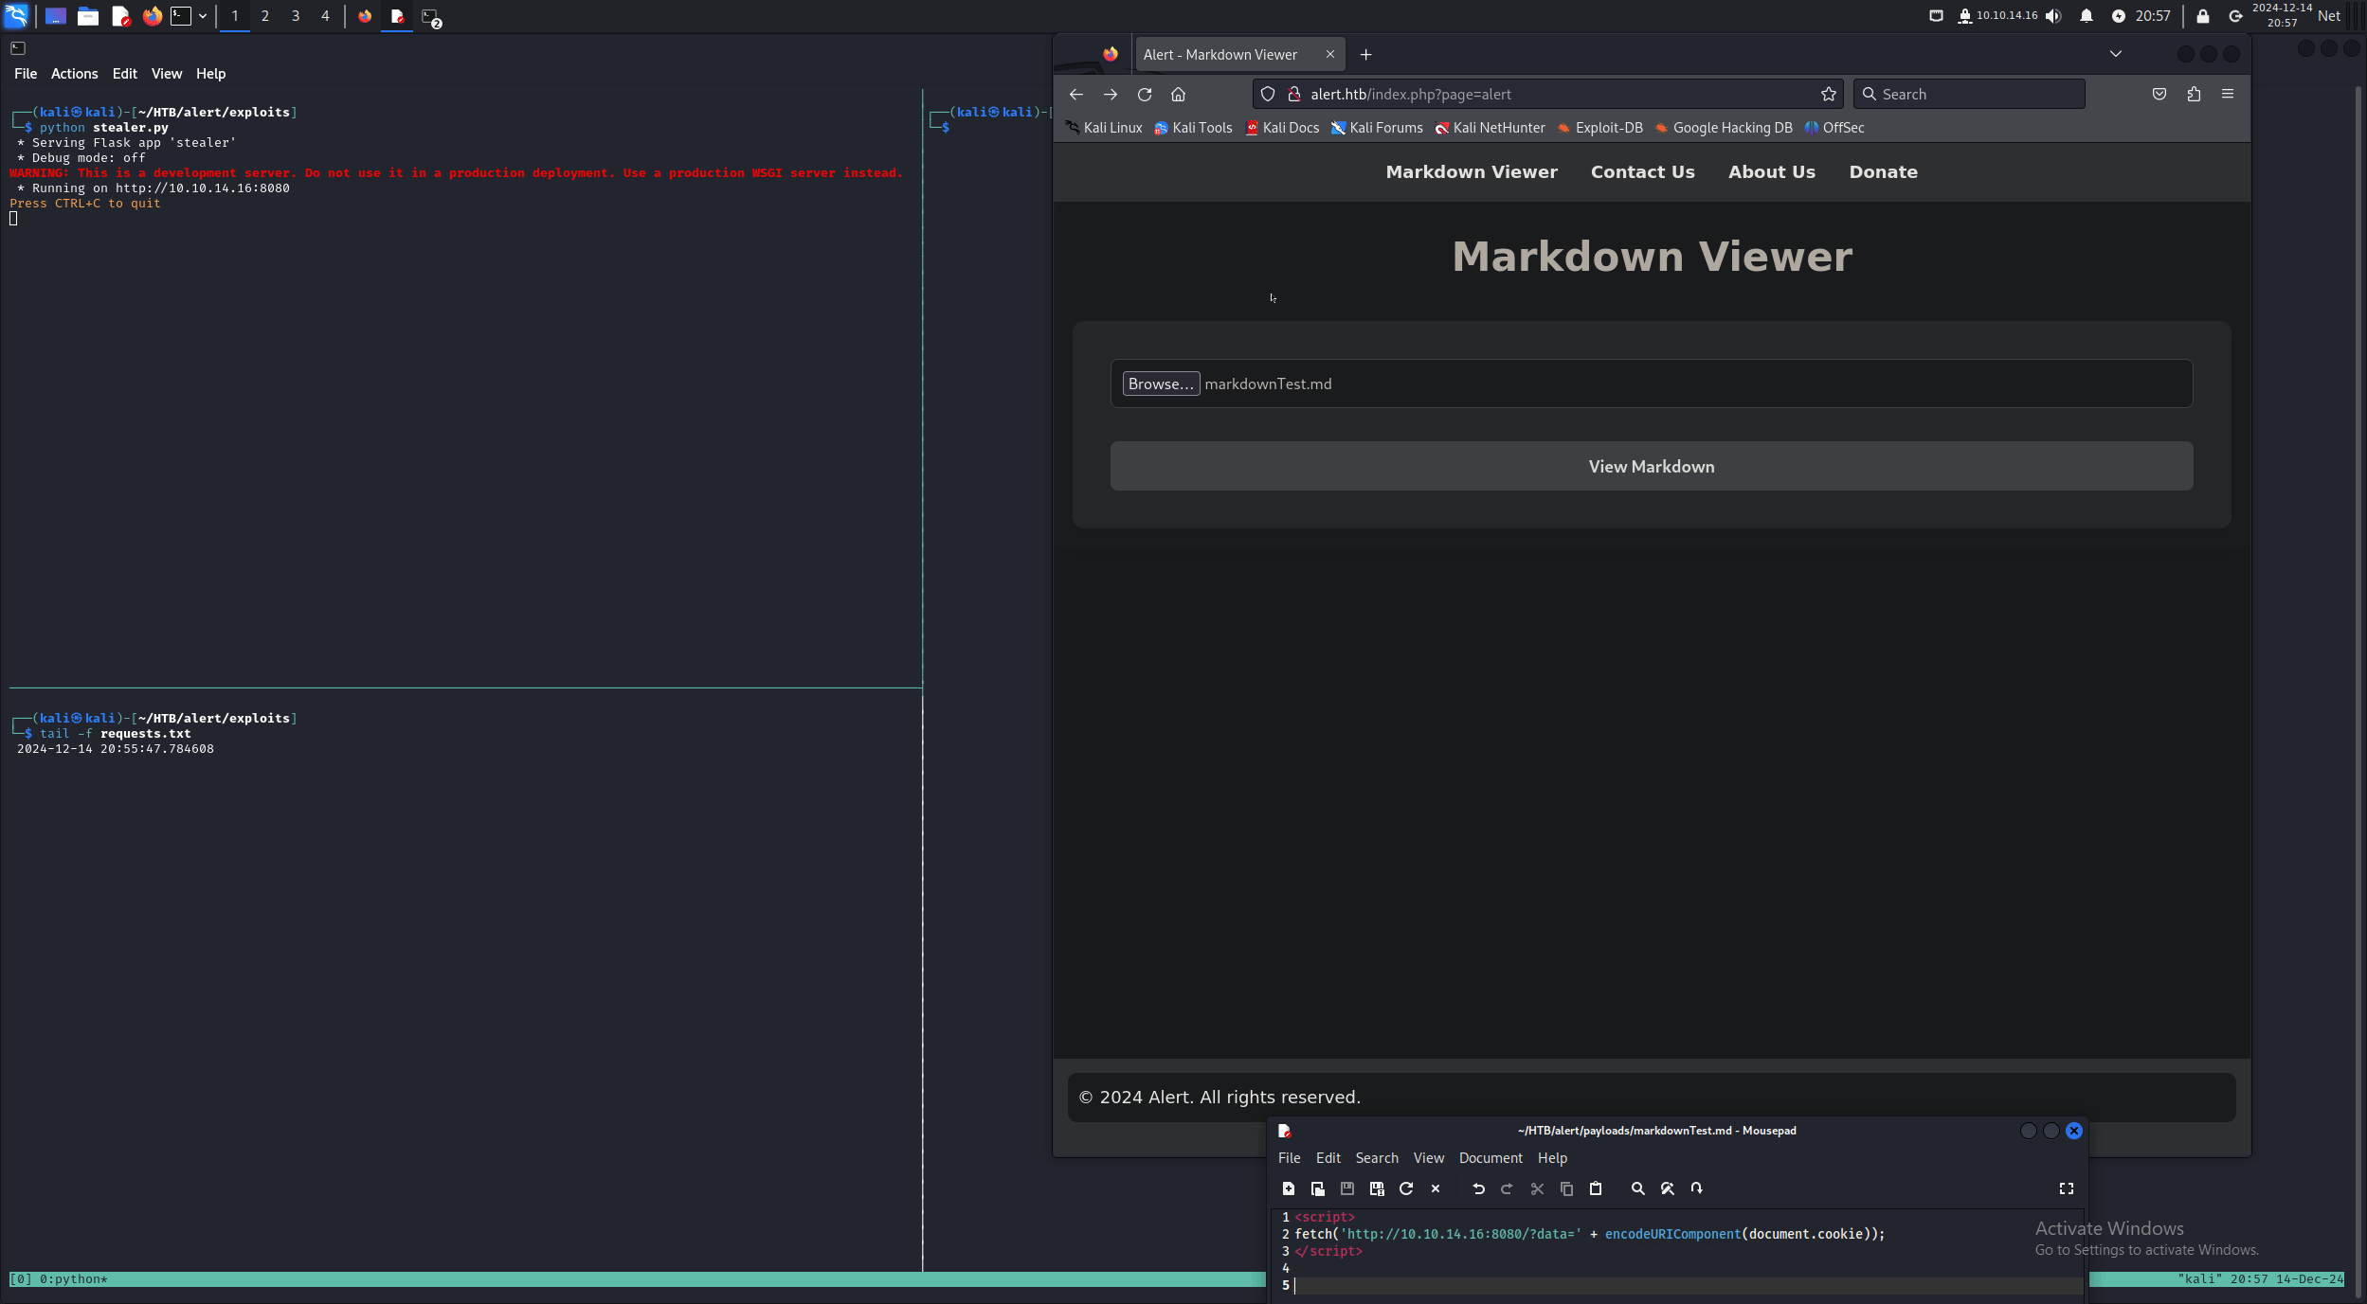Expand the Firefox list all tabs chevron
Screen dimensions: 2367x1304
pos(2116,54)
